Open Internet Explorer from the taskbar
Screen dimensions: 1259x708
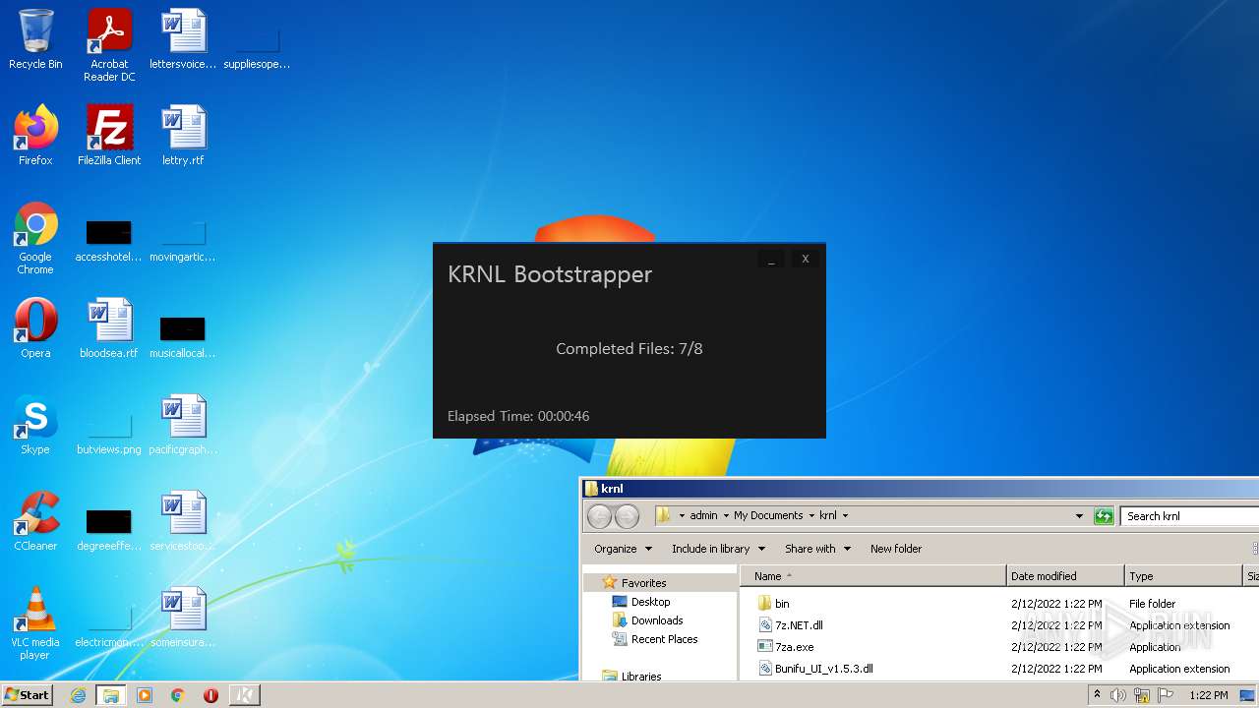78,695
